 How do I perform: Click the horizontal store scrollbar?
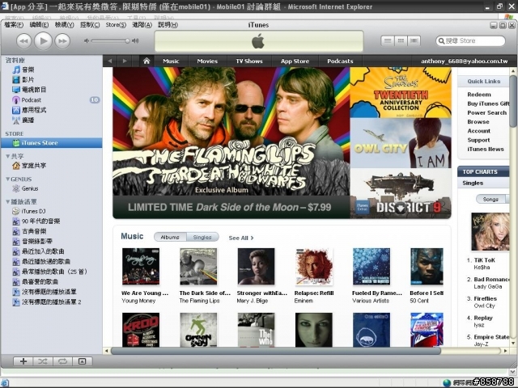tap(276, 351)
